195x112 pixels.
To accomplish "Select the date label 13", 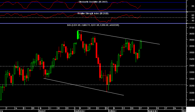I will point(123,108).
